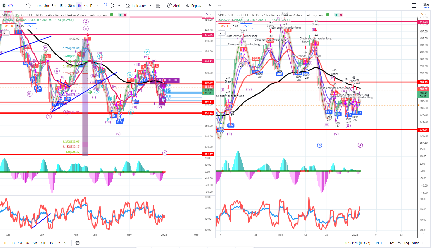Toggle adj dividend adjustment
The image size is (431, 248).
point(392,243)
